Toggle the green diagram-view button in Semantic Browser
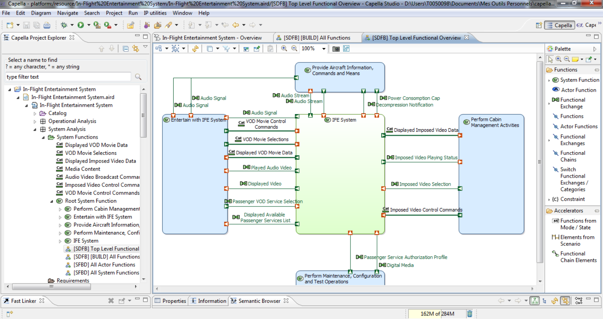Image resolution: width=603 pixels, height=319 pixels. [534, 301]
